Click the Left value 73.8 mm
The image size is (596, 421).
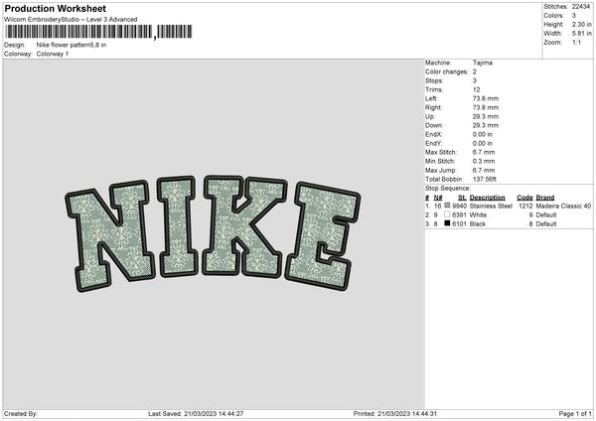(486, 98)
